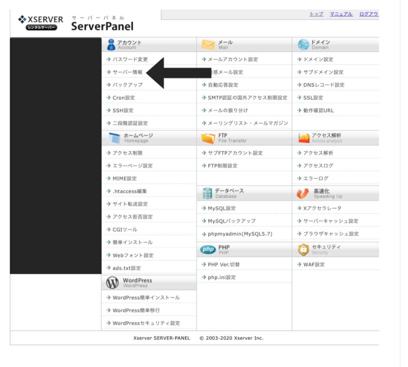This screenshot has width=408, height=367.
Task: Open サーバーキャッシュ設定
Action: (331, 221)
